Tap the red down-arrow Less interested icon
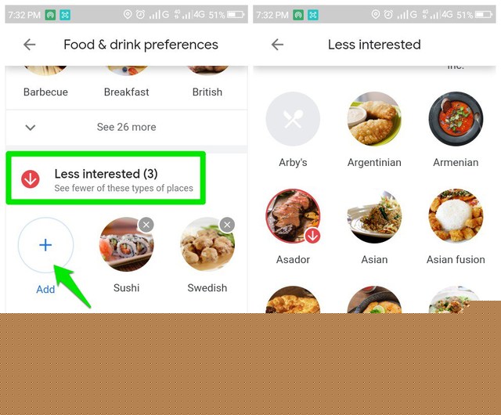This screenshot has height=415, width=501. point(31,179)
